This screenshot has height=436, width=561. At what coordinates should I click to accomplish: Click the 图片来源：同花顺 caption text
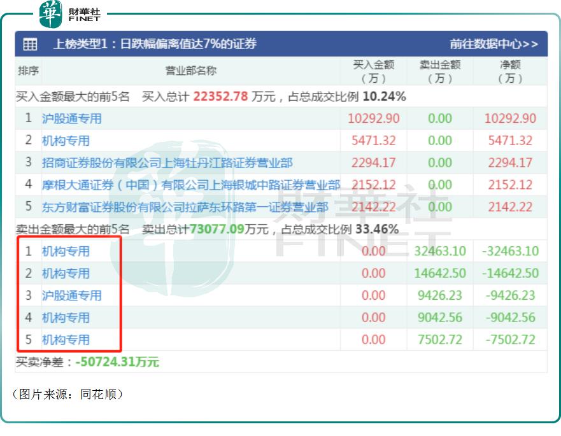coord(68,395)
